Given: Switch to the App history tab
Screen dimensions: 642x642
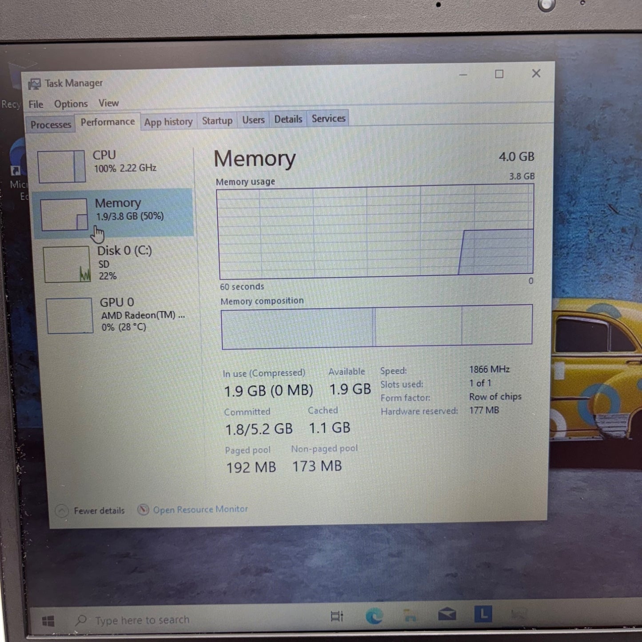Looking at the screenshot, I should 168,122.
